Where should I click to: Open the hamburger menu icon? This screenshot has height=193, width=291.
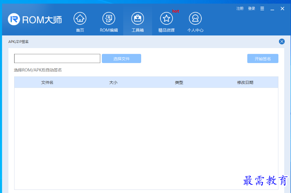(262, 9)
